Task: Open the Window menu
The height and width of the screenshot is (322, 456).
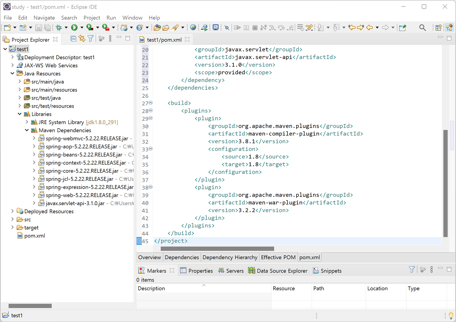Action: (132, 18)
